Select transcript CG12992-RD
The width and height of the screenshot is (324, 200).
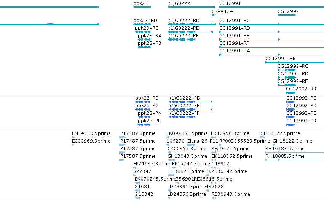287,78
